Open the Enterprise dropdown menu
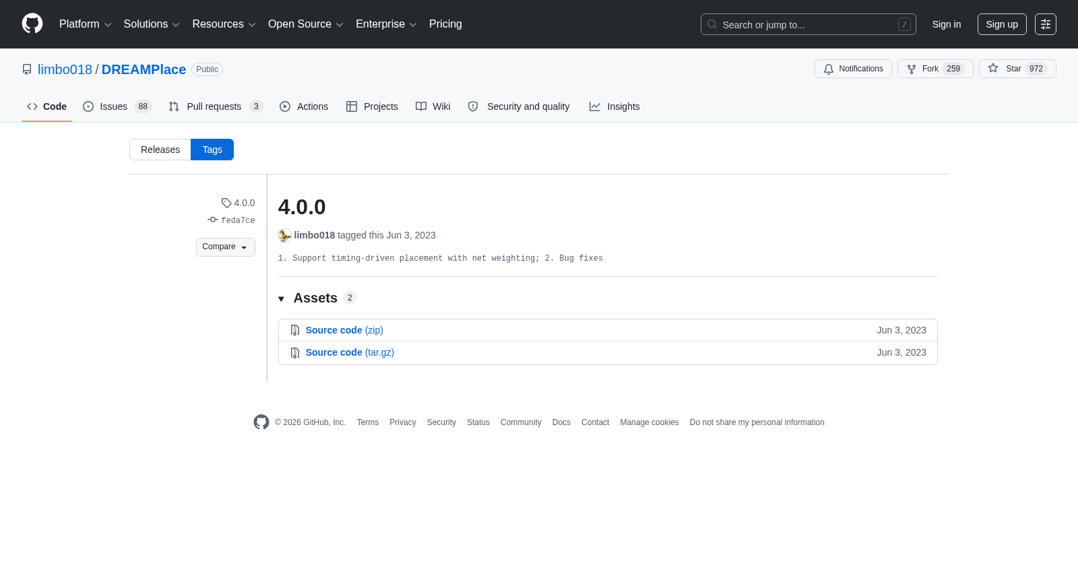 click(386, 24)
